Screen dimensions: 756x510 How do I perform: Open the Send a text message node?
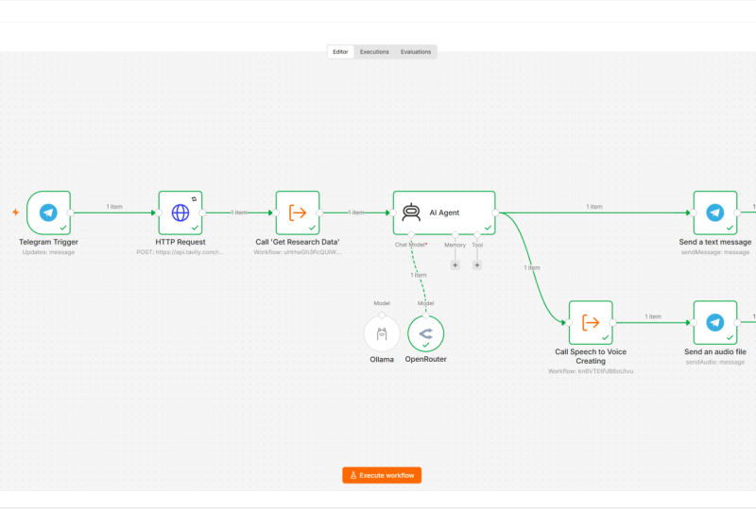coord(715,212)
